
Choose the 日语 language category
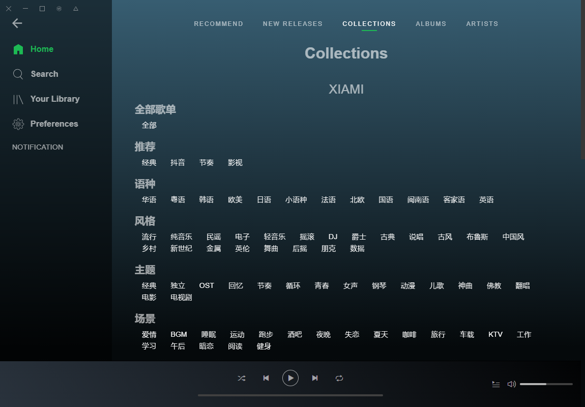tap(264, 200)
